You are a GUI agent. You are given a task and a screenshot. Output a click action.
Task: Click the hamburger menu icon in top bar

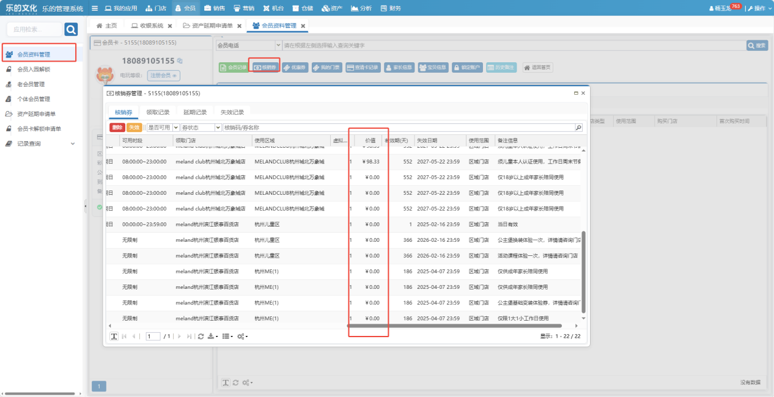point(95,9)
